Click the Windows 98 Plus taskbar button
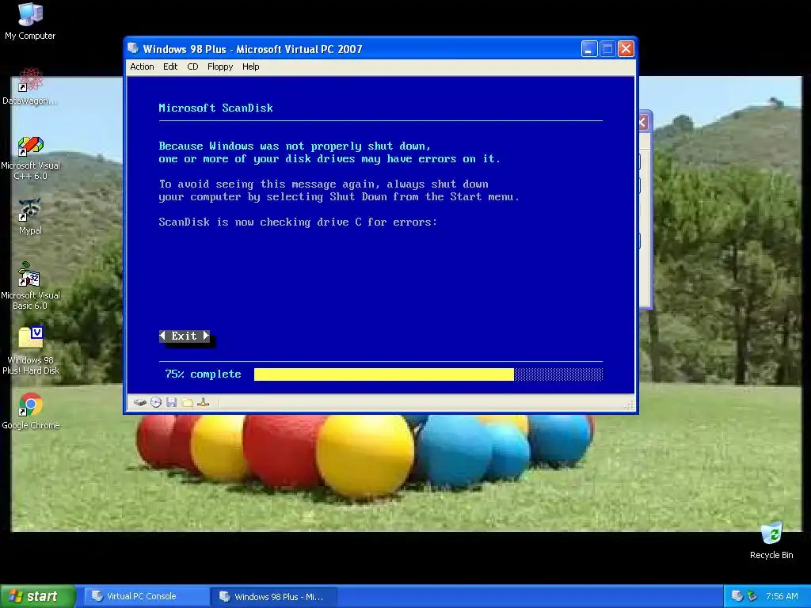The height and width of the screenshot is (608, 811). [273, 597]
